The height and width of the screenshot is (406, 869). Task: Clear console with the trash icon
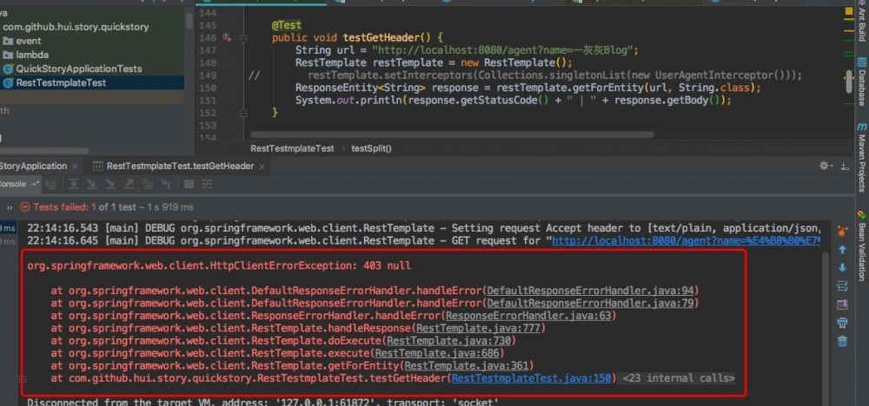(842, 341)
